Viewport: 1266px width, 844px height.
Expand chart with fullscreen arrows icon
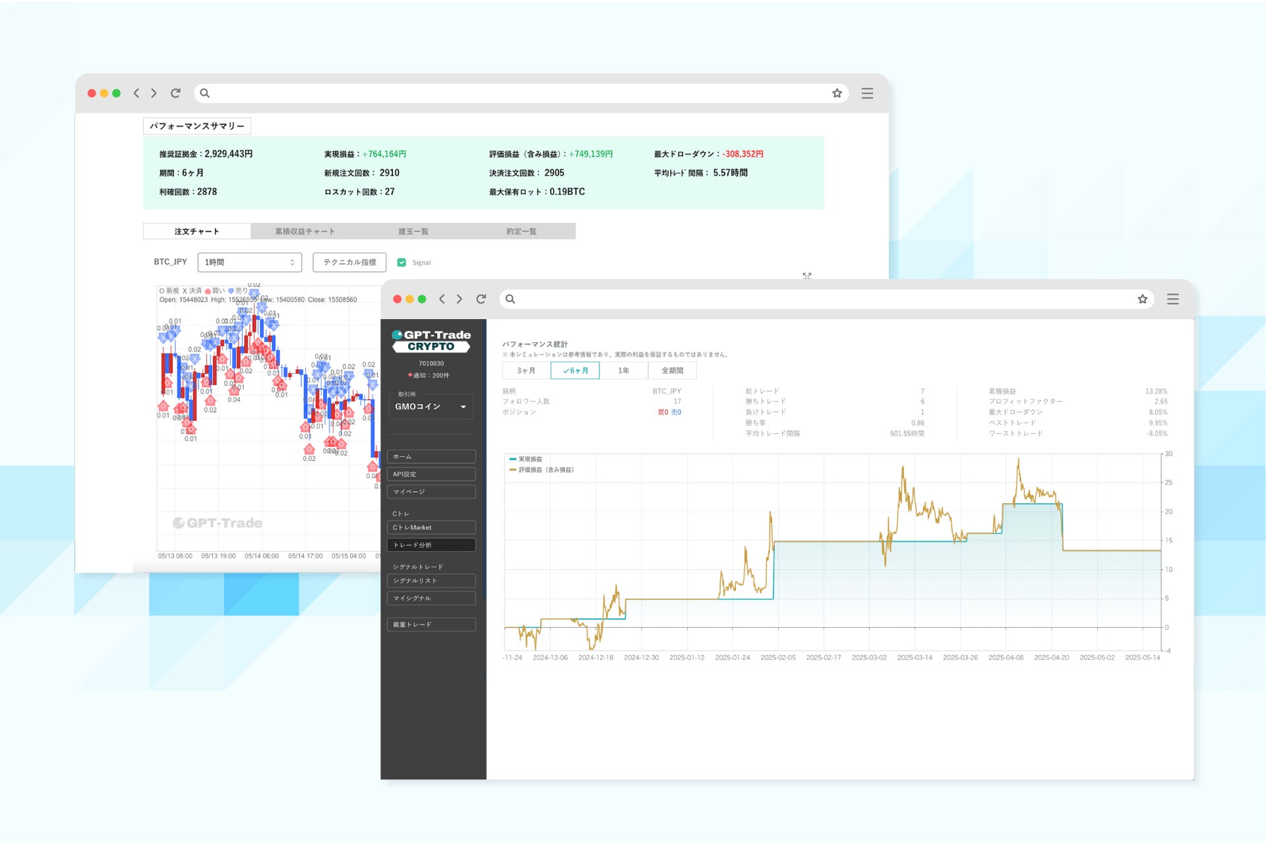[806, 276]
